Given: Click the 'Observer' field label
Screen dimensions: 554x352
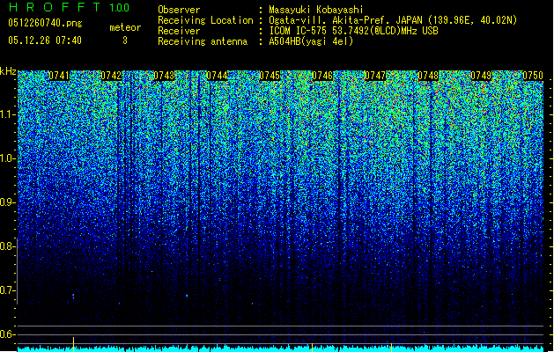Looking at the screenshot, I should [x=179, y=10].
